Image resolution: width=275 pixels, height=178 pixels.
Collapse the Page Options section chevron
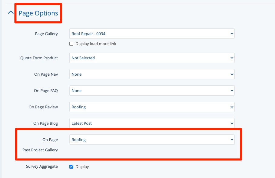click(11, 13)
